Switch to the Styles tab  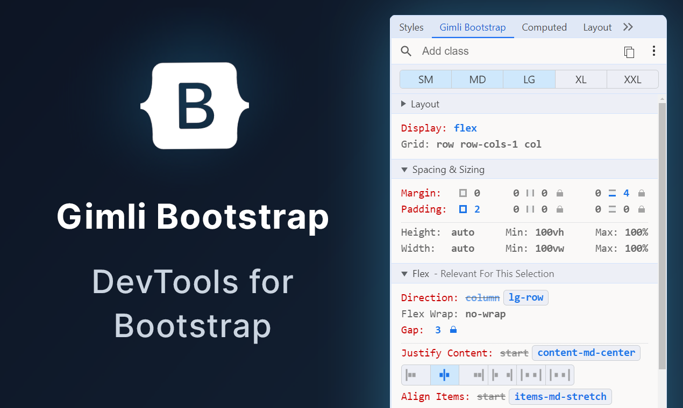click(411, 27)
